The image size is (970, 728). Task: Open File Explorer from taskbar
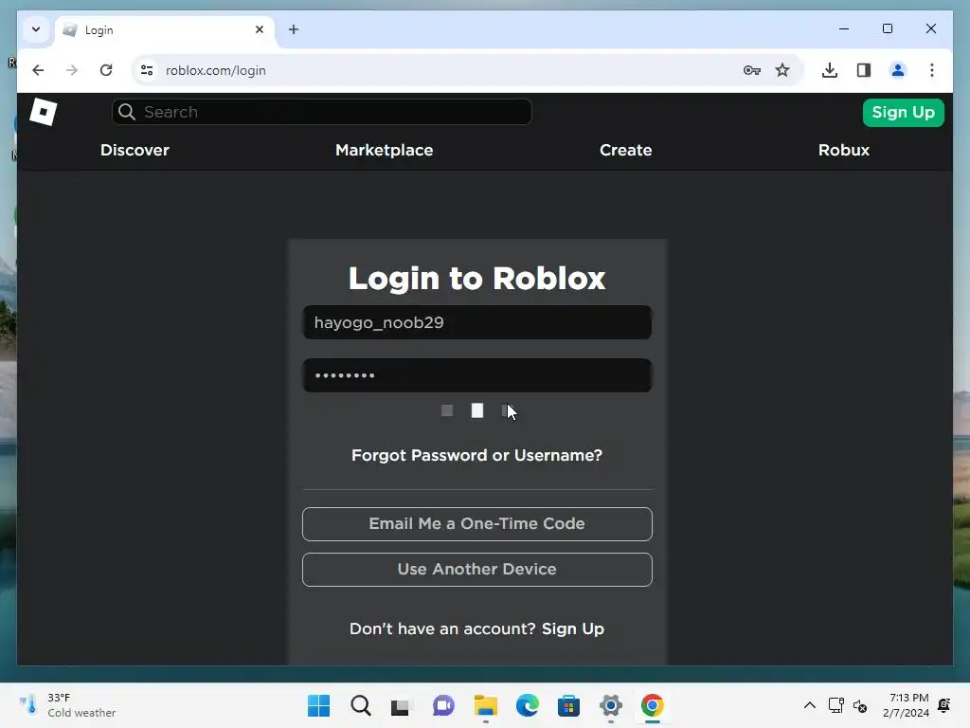[486, 705]
